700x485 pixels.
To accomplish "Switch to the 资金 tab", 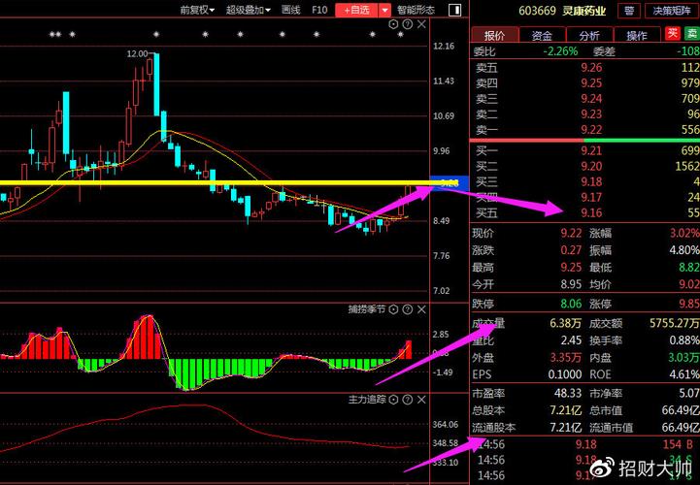I will coord(542,35).
